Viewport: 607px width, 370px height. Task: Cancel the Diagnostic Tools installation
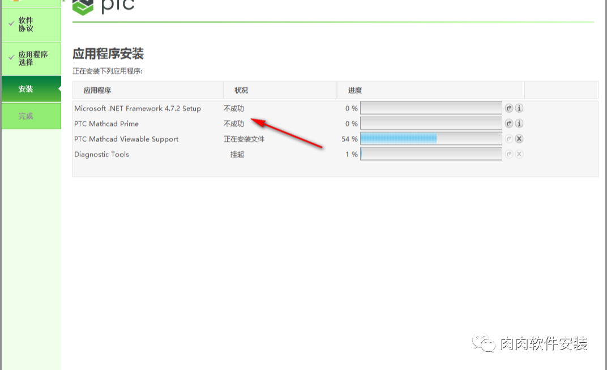(519, 154)
